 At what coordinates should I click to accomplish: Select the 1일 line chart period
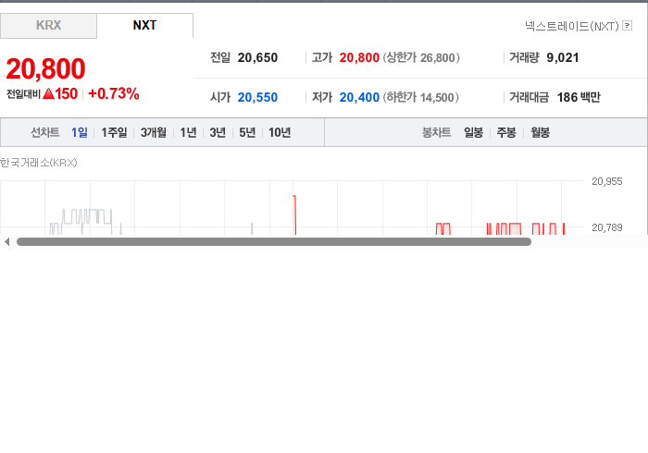tap(79, 132)
